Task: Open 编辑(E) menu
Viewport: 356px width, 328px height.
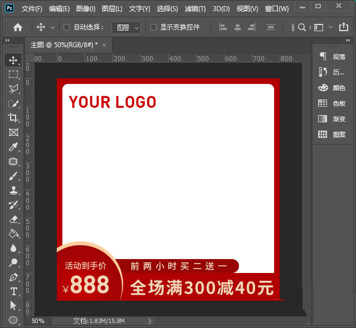Action: click(x=59, y=8)
